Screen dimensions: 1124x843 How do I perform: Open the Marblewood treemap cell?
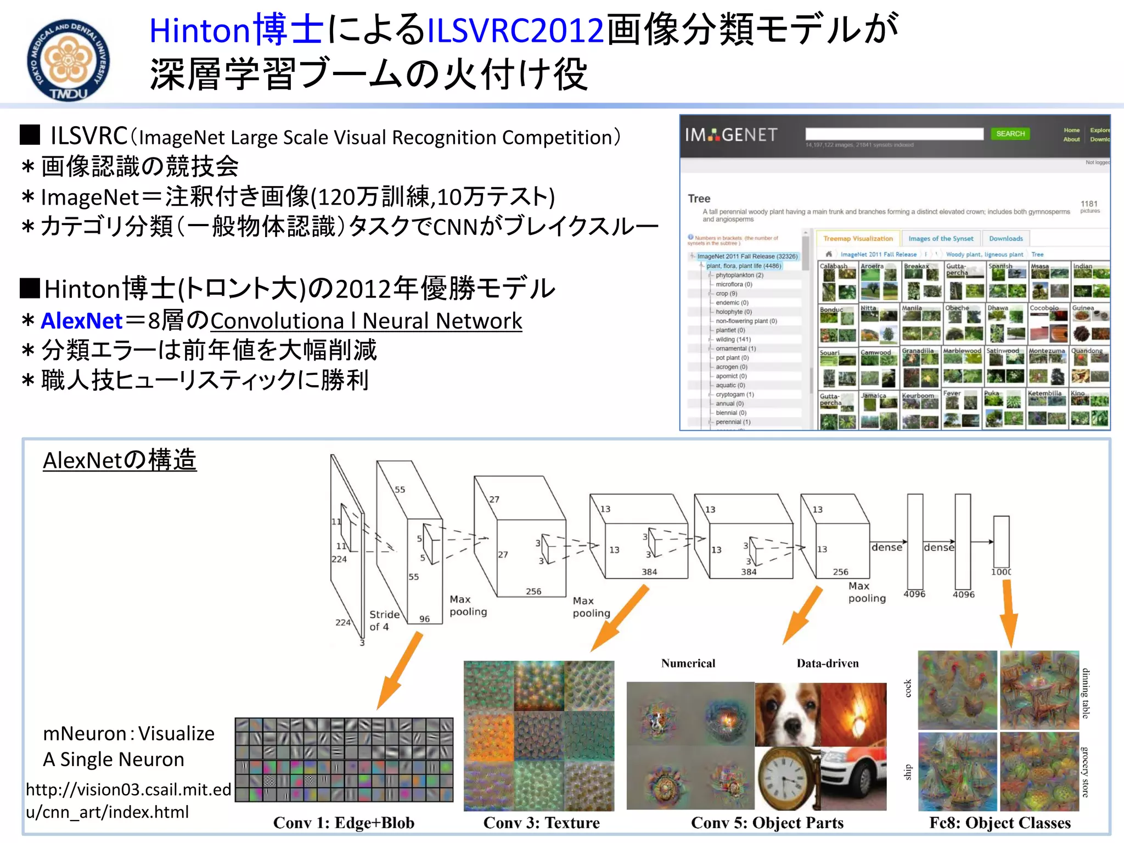pyautogui.click(x=962, y=367)
